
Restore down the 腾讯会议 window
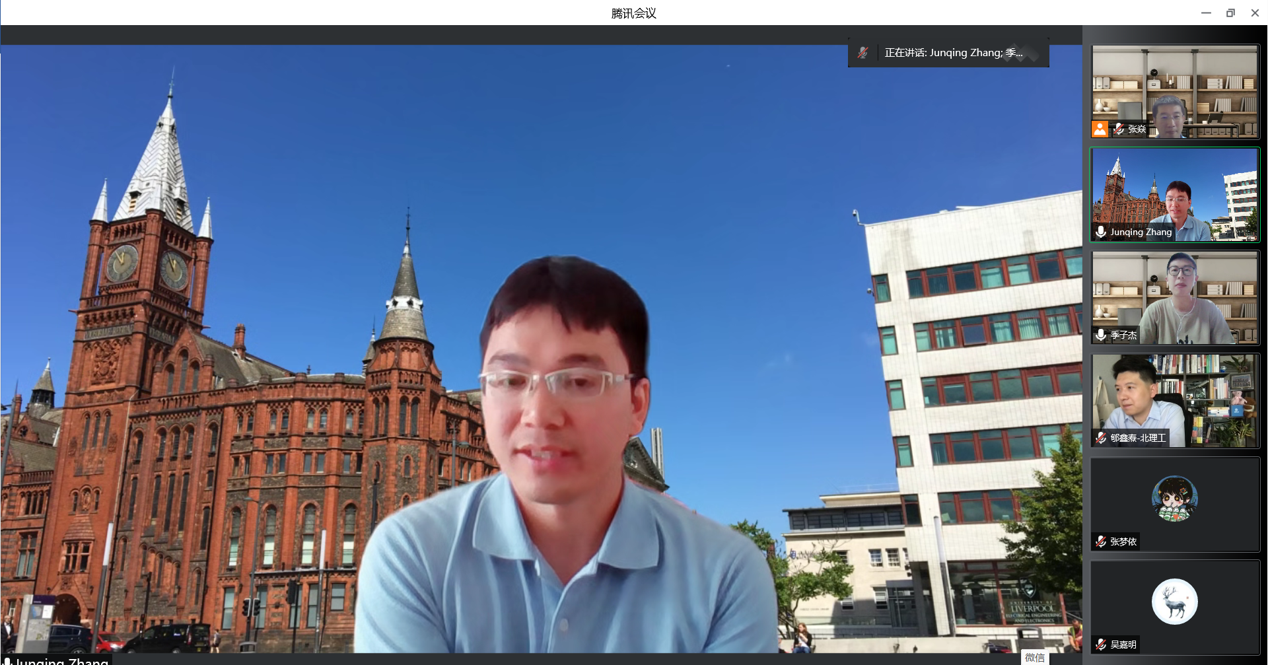click(x=1230, y=13)
